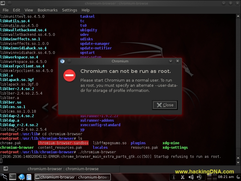Screen dimensions: 241x181
Task: Click the xulrunner-addons directory entry
Action: pyautogui.click(x=97, y=120)
